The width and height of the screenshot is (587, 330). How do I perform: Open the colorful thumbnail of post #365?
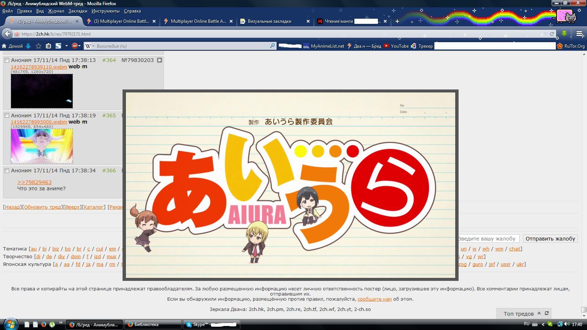tap(42, 146)
